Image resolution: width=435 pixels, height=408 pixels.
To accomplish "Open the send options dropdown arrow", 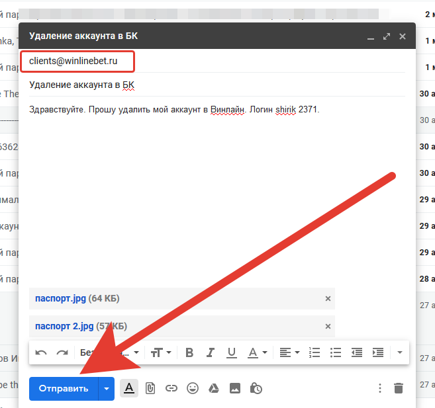I will 107,388.
